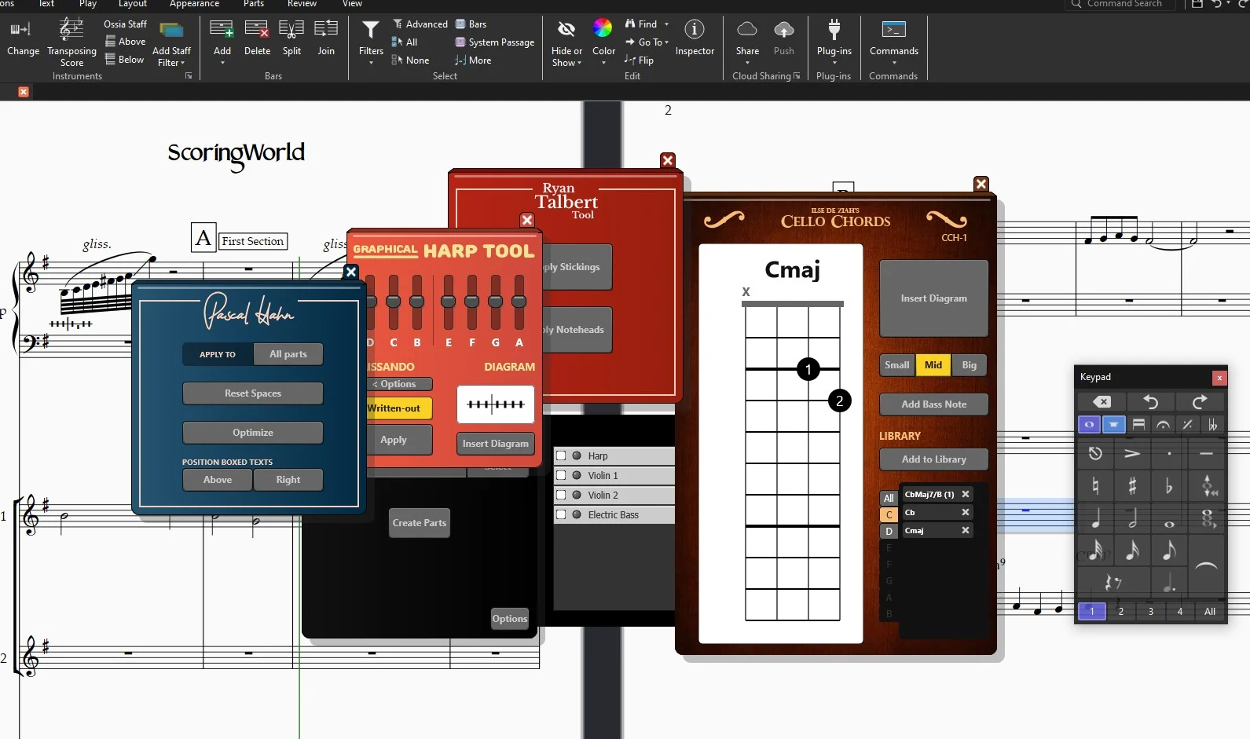Click the Join bars icon
The height and width of the screenshot is (739, 1250).
pos(326,31)
